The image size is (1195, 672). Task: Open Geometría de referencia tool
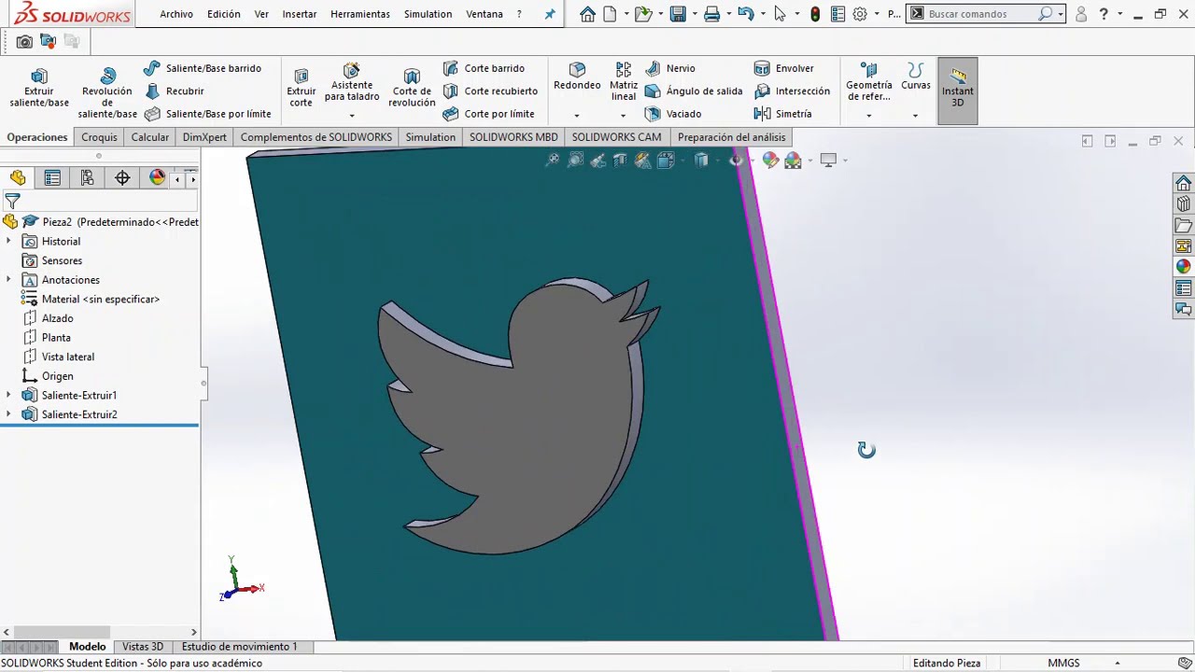[x=869, y=82]
